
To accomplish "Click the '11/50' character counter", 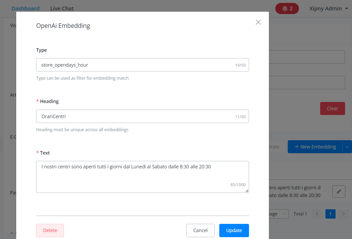I will point(240,117).
